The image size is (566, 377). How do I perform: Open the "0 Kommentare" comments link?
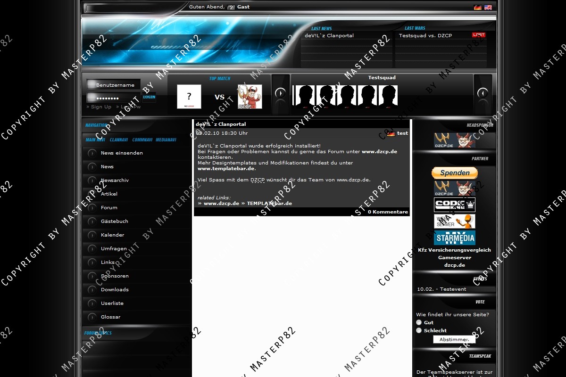pos(388,212)
